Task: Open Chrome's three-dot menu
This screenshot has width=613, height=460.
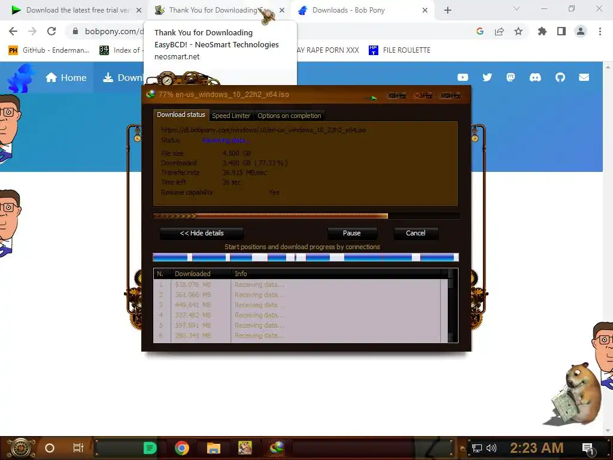Action: click(x=600, y=31)
